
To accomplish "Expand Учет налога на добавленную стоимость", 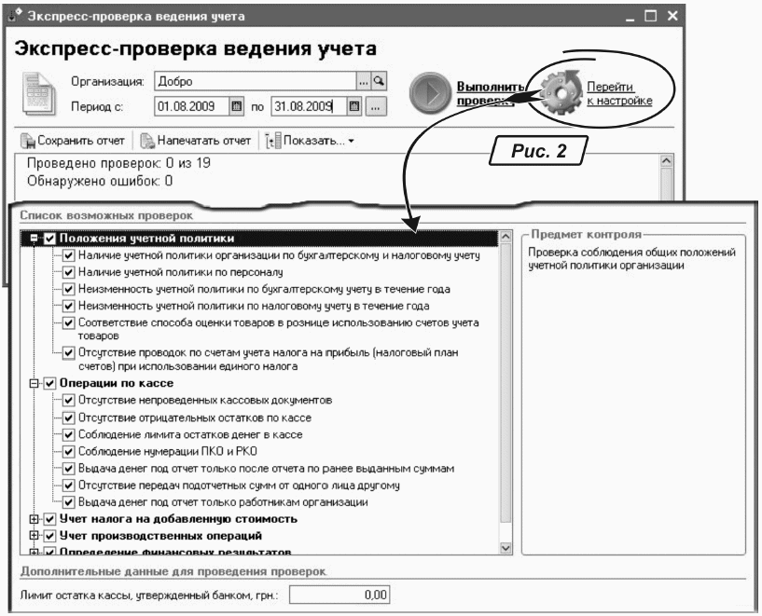I will [x=35, y=519].
